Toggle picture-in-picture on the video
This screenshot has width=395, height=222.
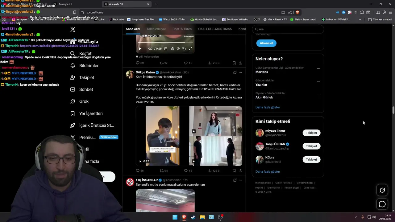[184, 49]
